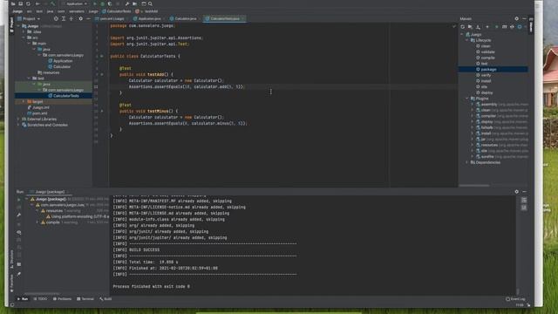
Task: Open settings via the wrench icon
Action: tap(127, 3)
